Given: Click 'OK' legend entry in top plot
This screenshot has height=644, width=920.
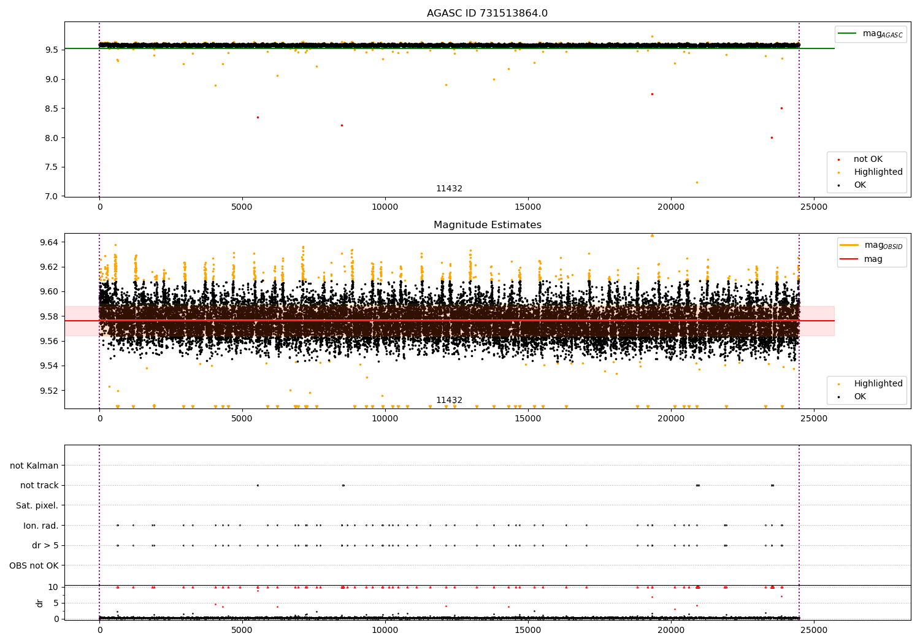Looking at the screenshot, I should tap(860, 185).
